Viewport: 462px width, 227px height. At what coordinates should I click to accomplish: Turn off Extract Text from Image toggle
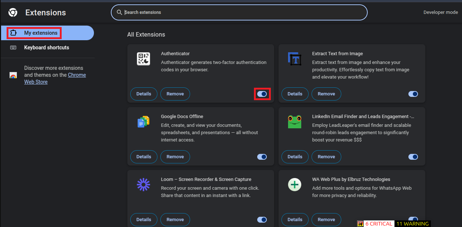tap(413, 94)
